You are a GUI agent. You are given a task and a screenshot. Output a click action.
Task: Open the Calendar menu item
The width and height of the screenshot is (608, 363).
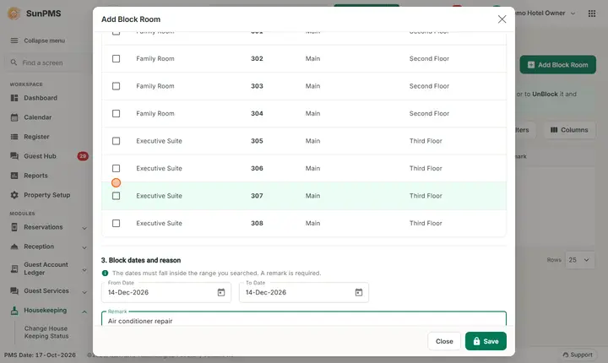point(38,117)
